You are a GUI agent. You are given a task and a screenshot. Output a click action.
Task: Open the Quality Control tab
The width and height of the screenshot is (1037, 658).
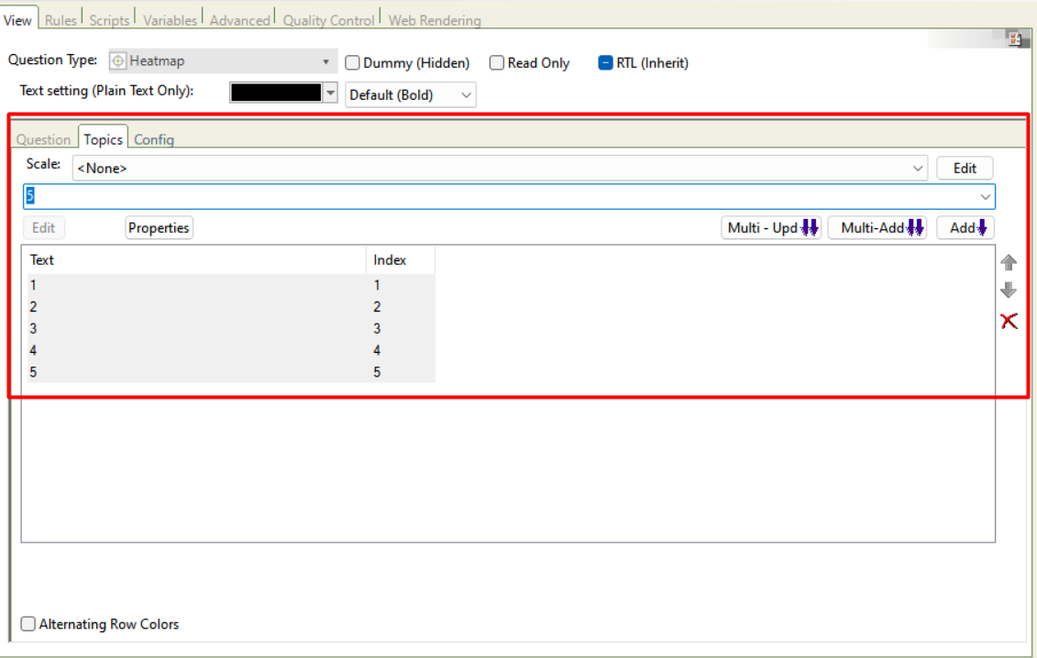[x=328, y=20]
